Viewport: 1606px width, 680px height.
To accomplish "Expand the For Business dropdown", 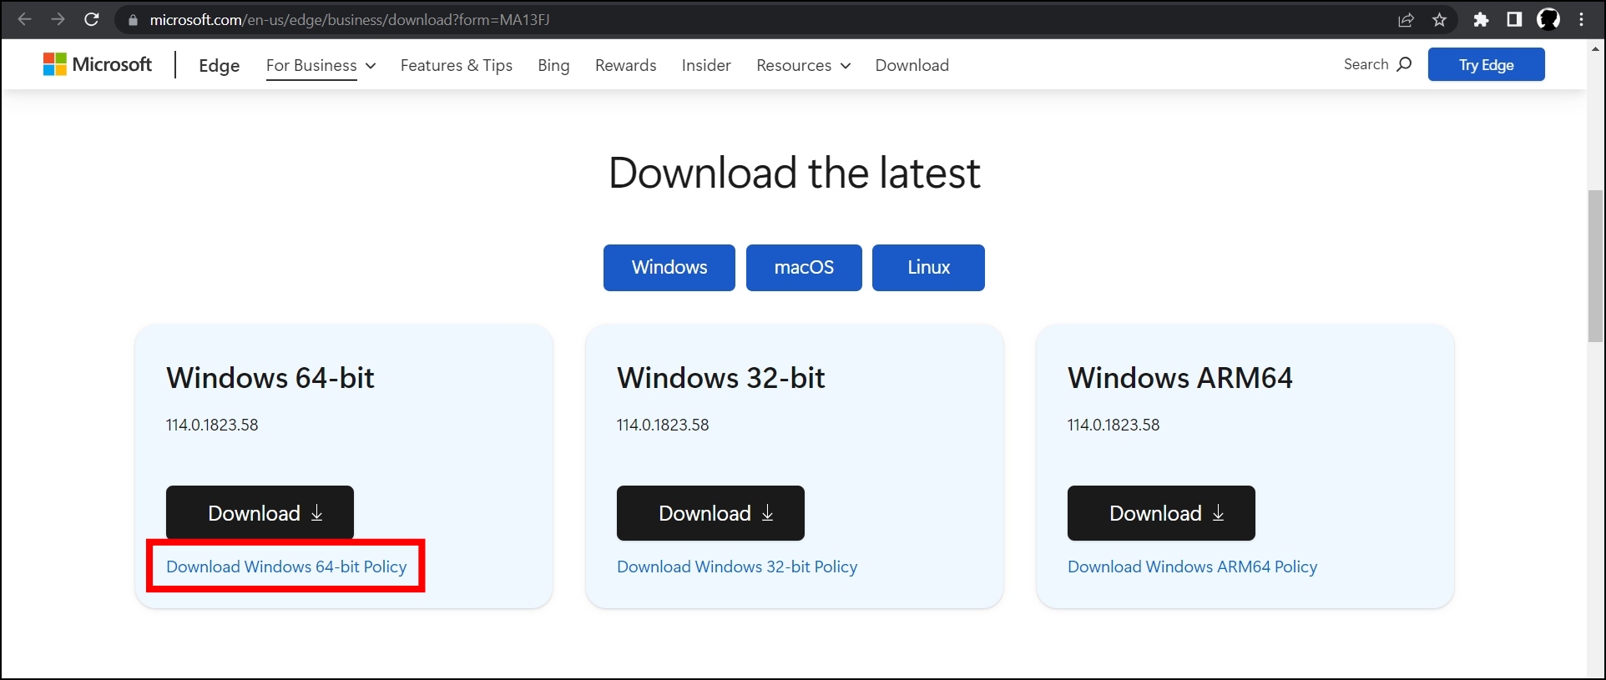I will [321, 65].
